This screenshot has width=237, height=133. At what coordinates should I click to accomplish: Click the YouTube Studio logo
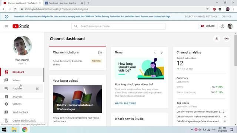coord(21,26)
